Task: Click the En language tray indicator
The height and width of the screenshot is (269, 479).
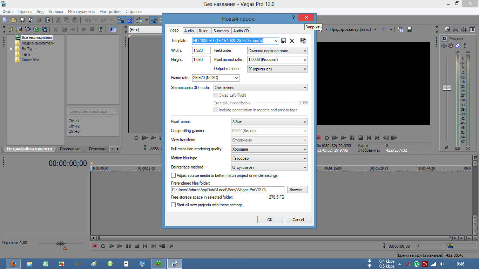Action: coord(425,264)
